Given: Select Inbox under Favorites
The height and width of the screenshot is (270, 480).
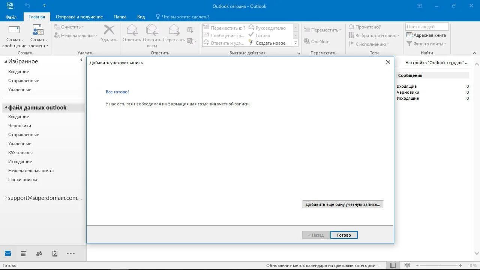Looking at the screenshot, I should coord(19,72).
